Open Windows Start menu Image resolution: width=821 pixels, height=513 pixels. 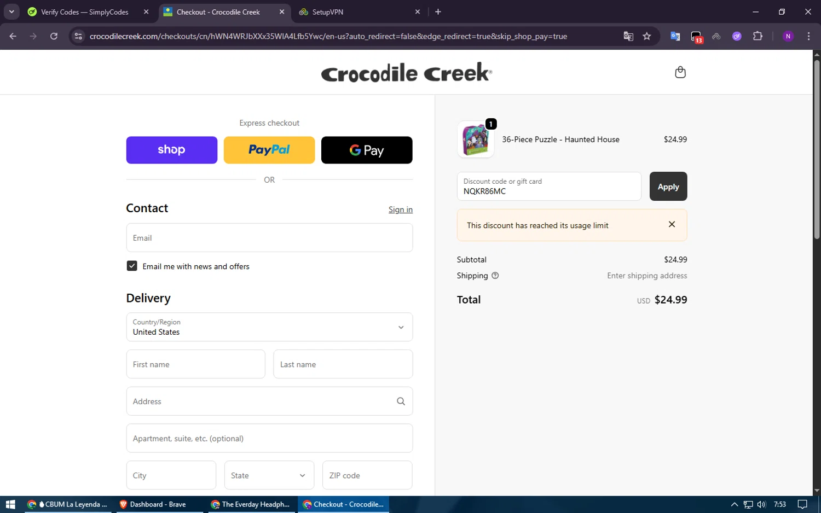click(x=10, y=504)
